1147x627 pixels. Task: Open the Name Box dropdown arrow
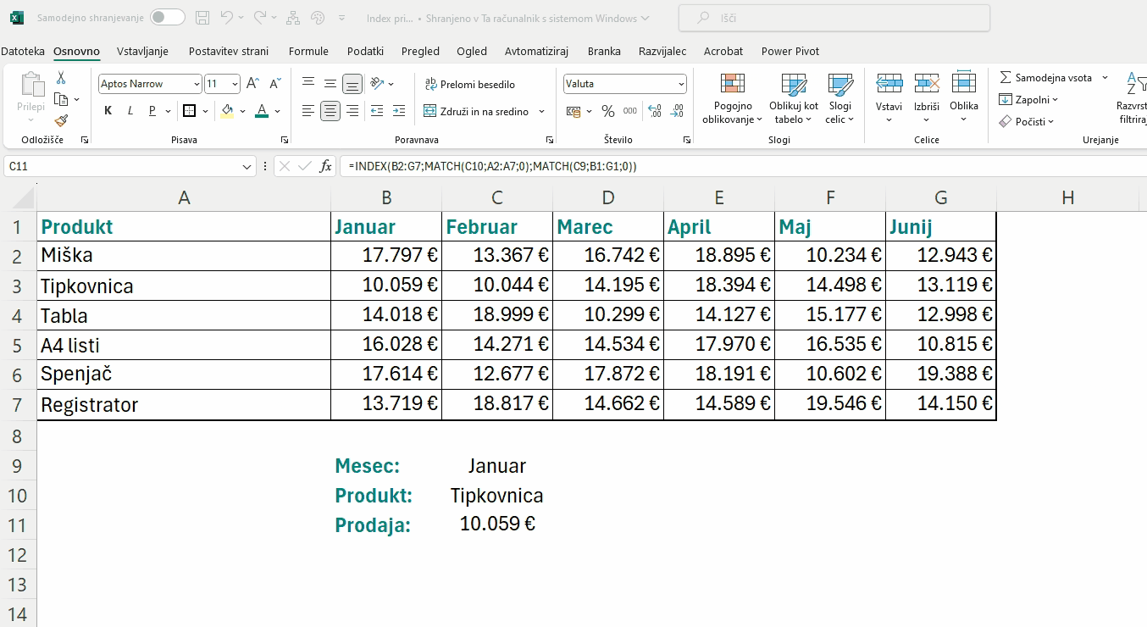(x=247, y=167)
